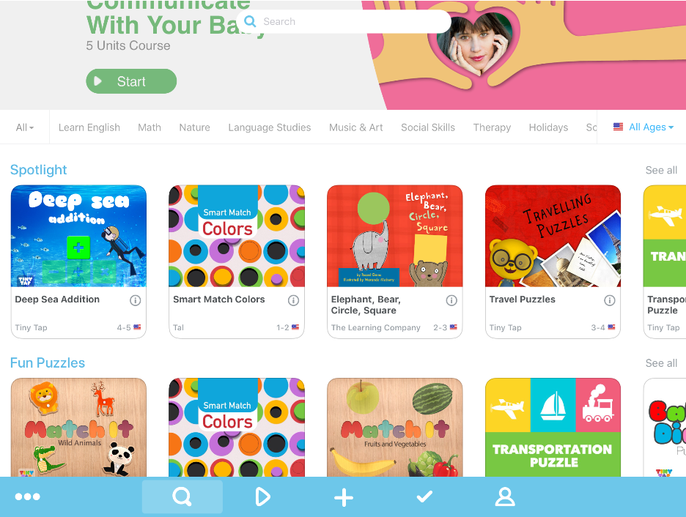Image resolution: width=686 pixels, height=517 pixels.
Task: Open the Transportation Puzzle thumbnail in Fun Puzzles
Action: 553,428
